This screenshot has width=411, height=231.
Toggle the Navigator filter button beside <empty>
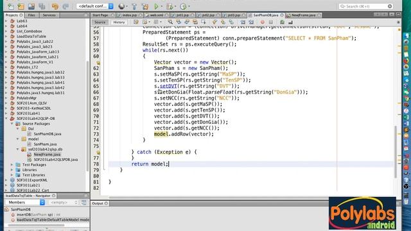click(x=84, y=203)
